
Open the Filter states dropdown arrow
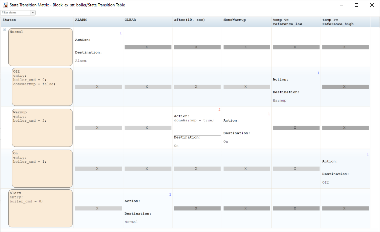[33, 13]
